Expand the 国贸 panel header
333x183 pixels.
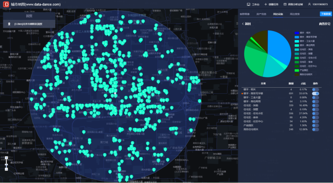29,16
